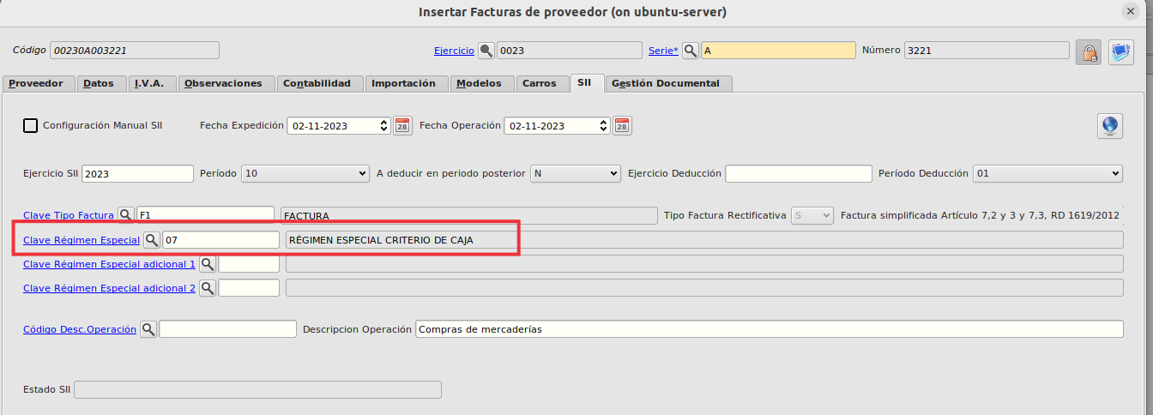This screenshot has width=1153, height=415.
Task: Open A deducir en periodo posterior dropdown
Action: 575,173
